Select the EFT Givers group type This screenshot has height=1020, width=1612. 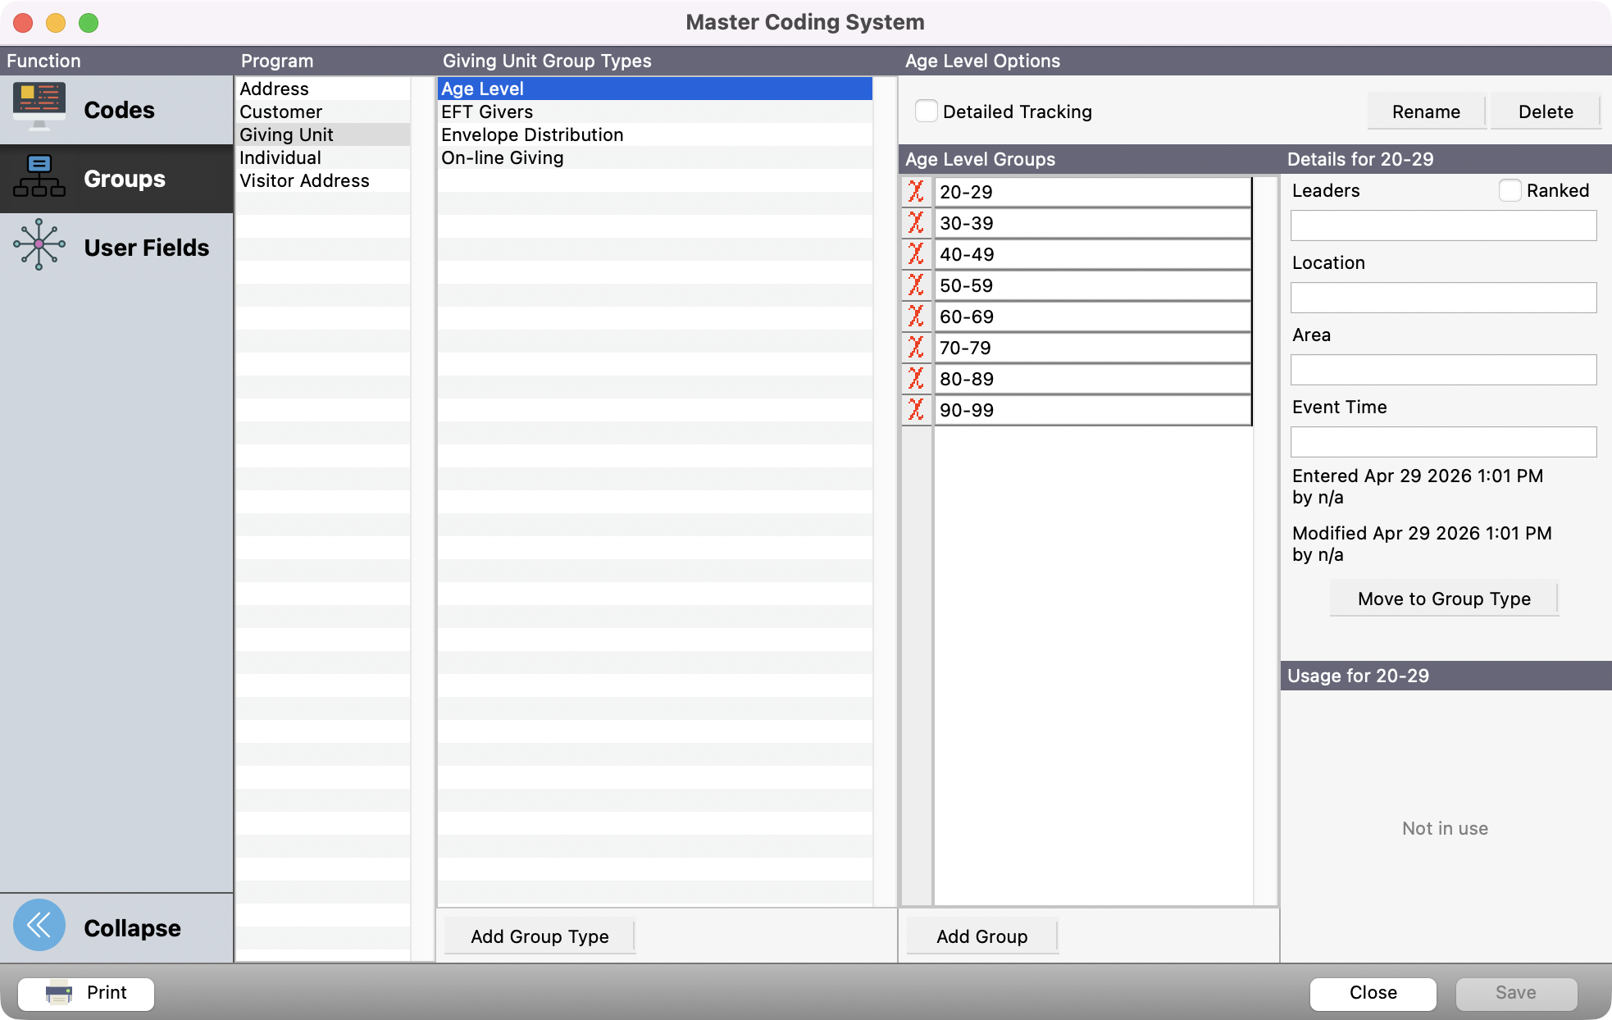(655, 112)
